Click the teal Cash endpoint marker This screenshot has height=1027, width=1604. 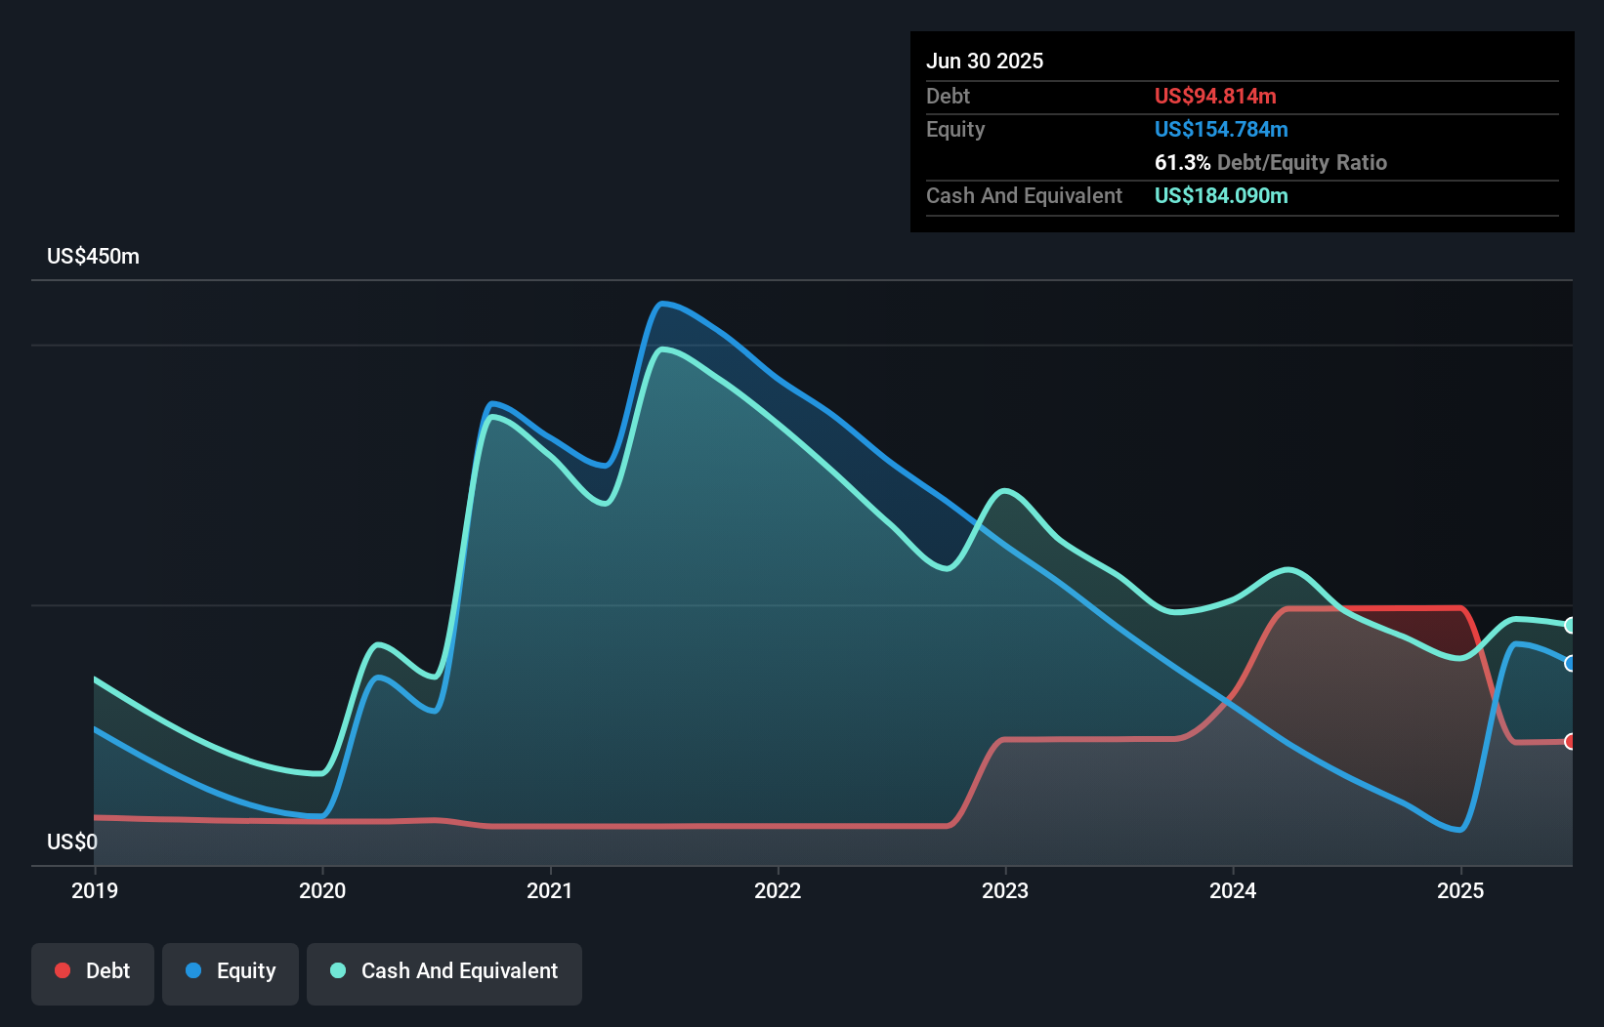1570,625
